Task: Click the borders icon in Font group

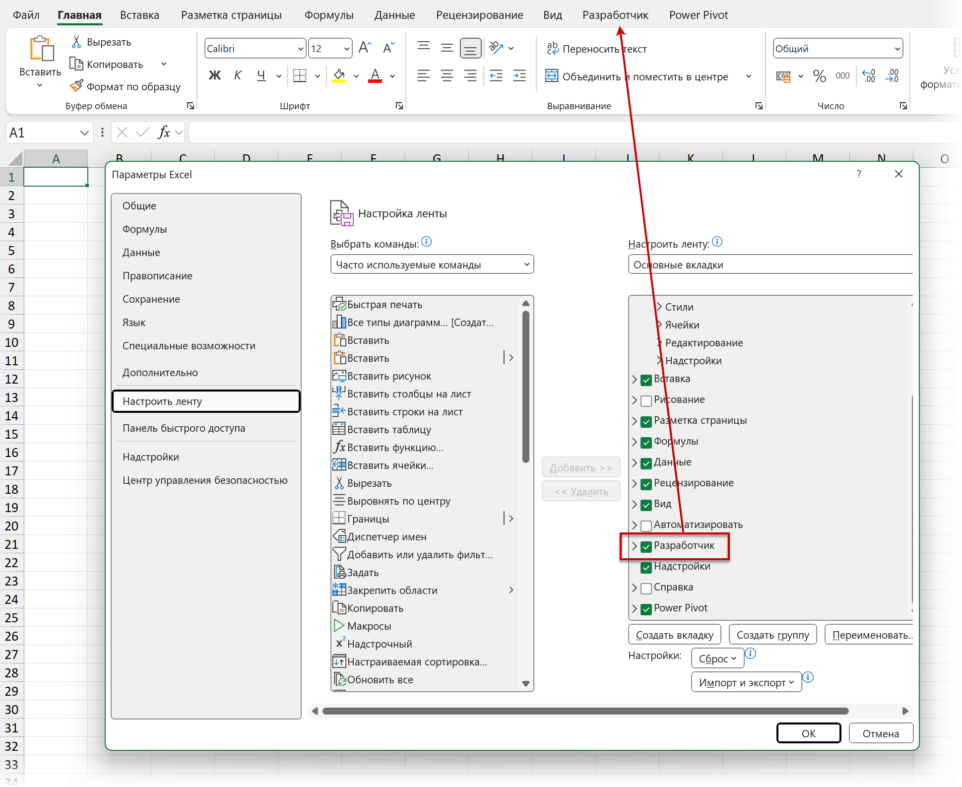Action: (x=300, y=75)
